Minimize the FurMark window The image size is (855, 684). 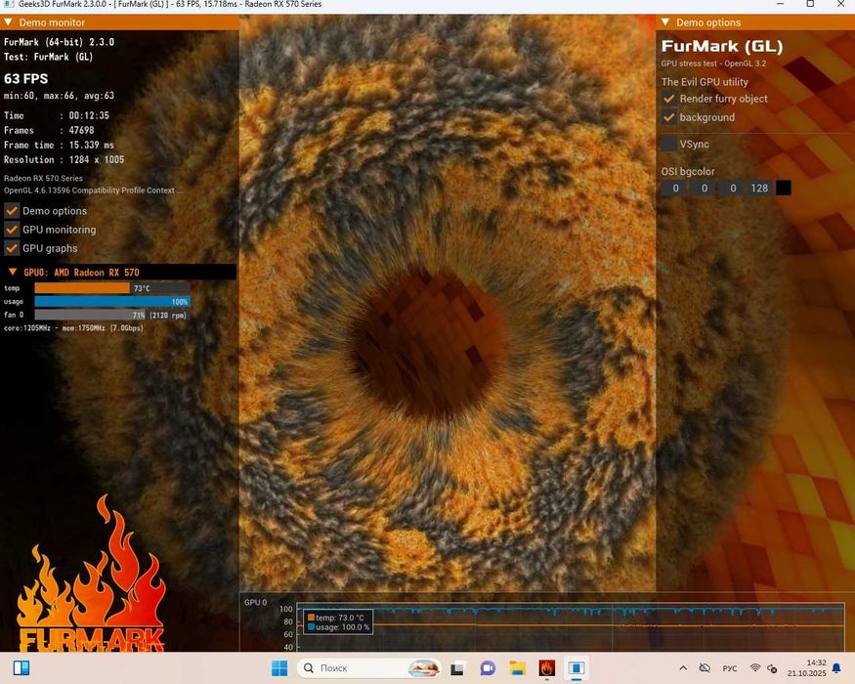click(x=781, y=4)
